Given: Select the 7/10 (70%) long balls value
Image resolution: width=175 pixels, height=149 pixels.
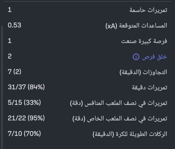Looking at the screenshot, I should pyautogui.click(x=24, y=134).
